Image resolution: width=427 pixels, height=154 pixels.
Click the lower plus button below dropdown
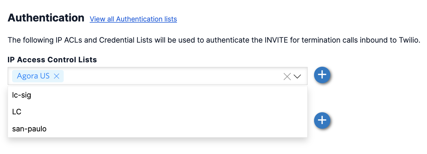pos(322,120)
